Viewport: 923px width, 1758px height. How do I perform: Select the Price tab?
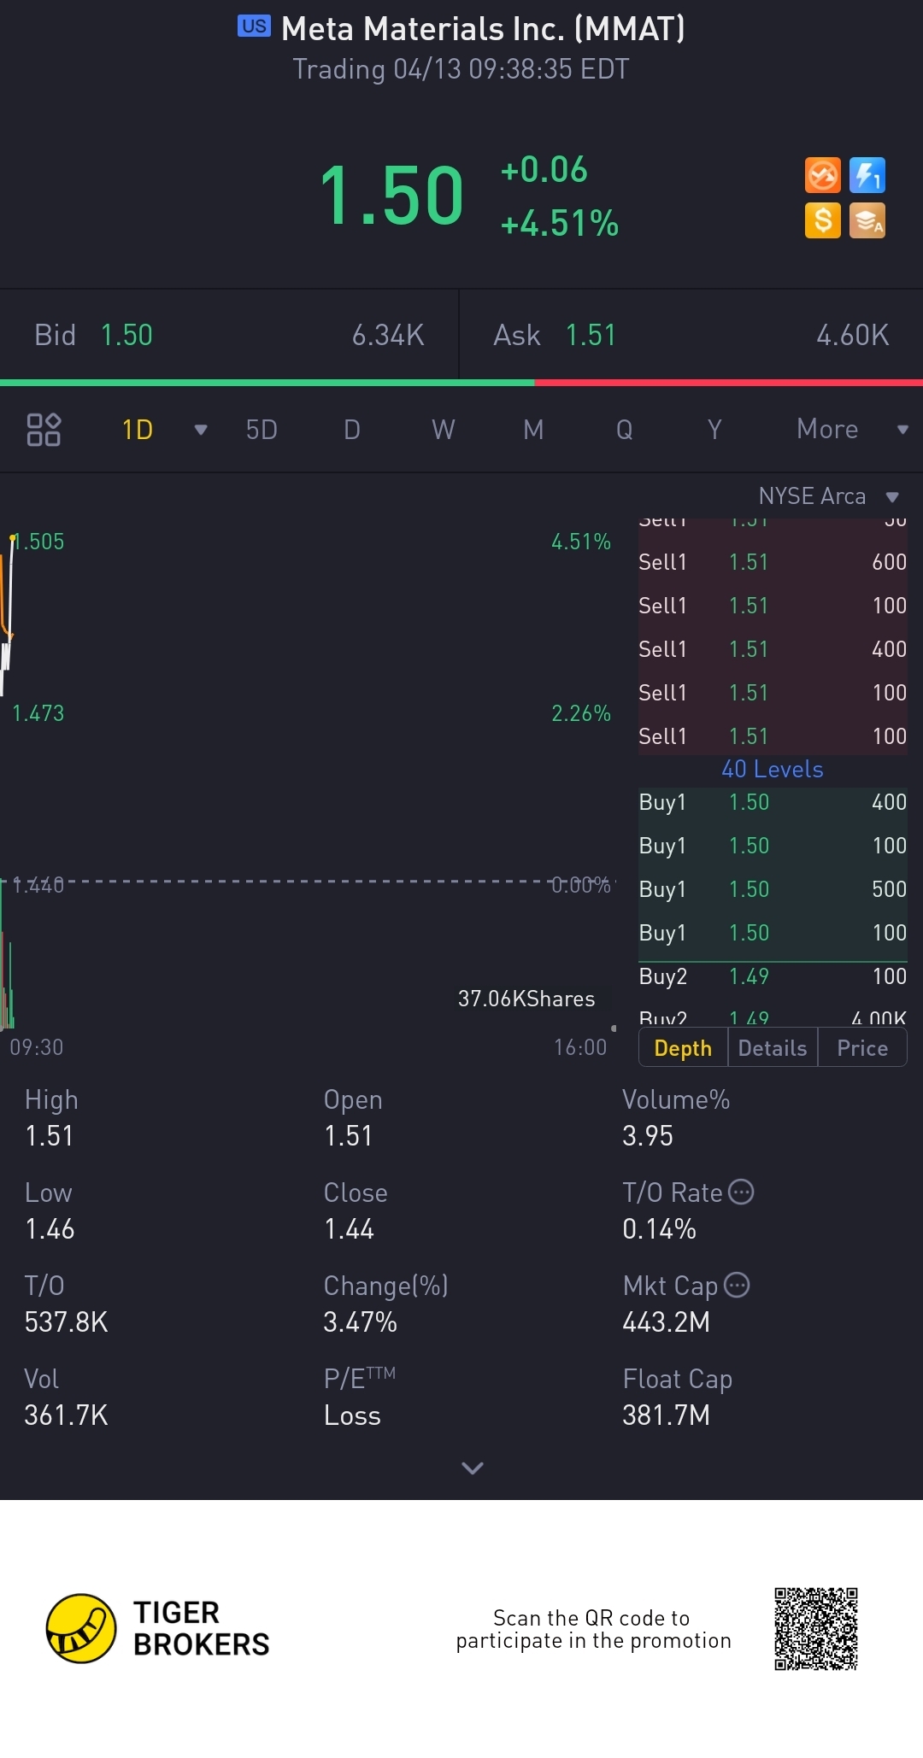pos(862,1048)
